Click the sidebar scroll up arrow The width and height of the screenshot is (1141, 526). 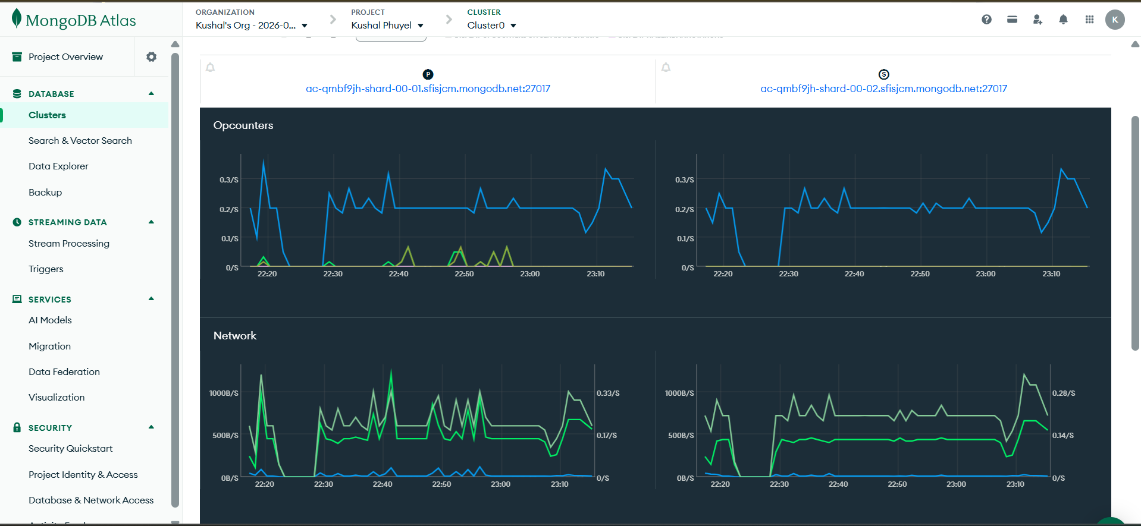[x=175, y=44]
